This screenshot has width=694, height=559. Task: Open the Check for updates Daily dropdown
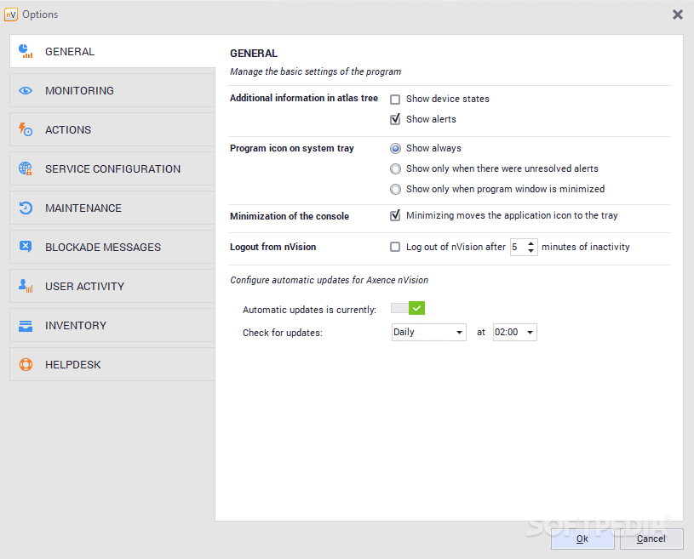[429, 332]
